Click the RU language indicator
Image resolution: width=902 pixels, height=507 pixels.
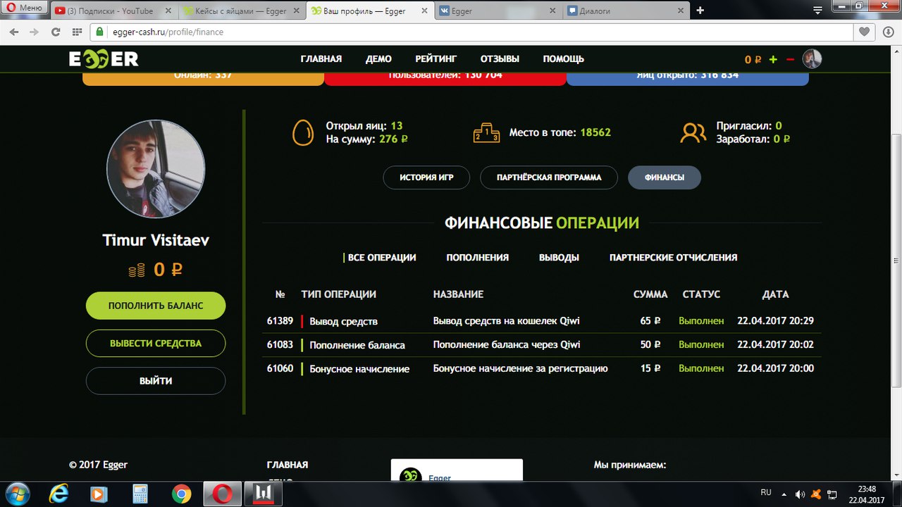(x=766, y=492)
